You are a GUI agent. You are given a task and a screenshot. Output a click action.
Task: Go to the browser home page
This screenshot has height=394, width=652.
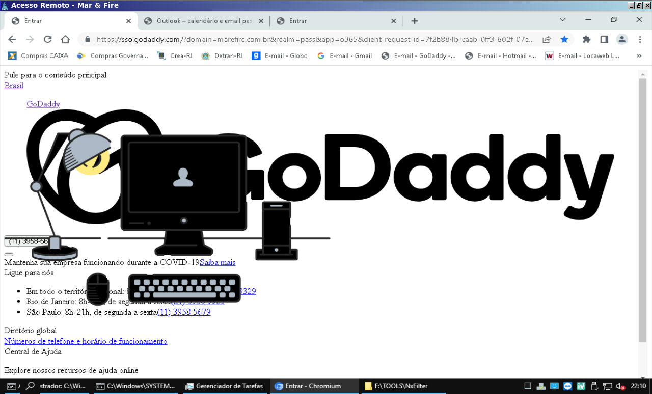coord(65,39)
